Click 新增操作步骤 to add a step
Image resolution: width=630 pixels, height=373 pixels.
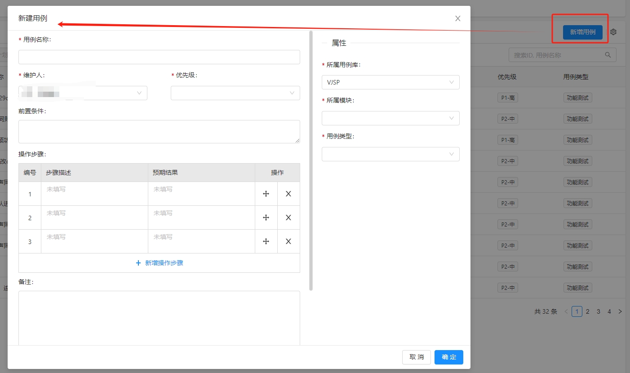point(159,263)
